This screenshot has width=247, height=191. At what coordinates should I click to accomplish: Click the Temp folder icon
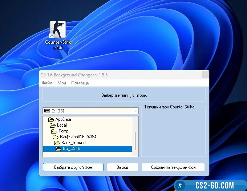click(54, 131)
